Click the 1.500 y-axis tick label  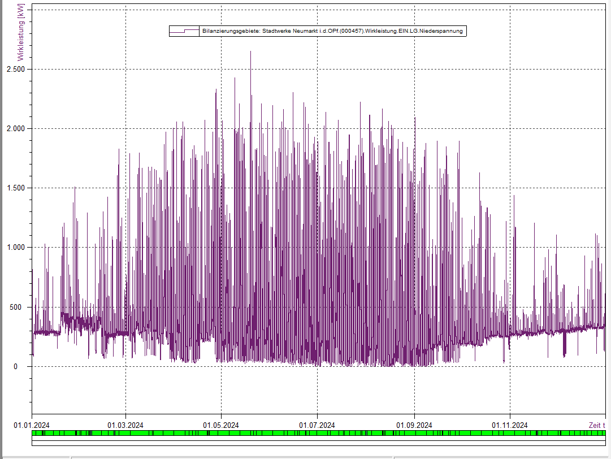[16, 188]
